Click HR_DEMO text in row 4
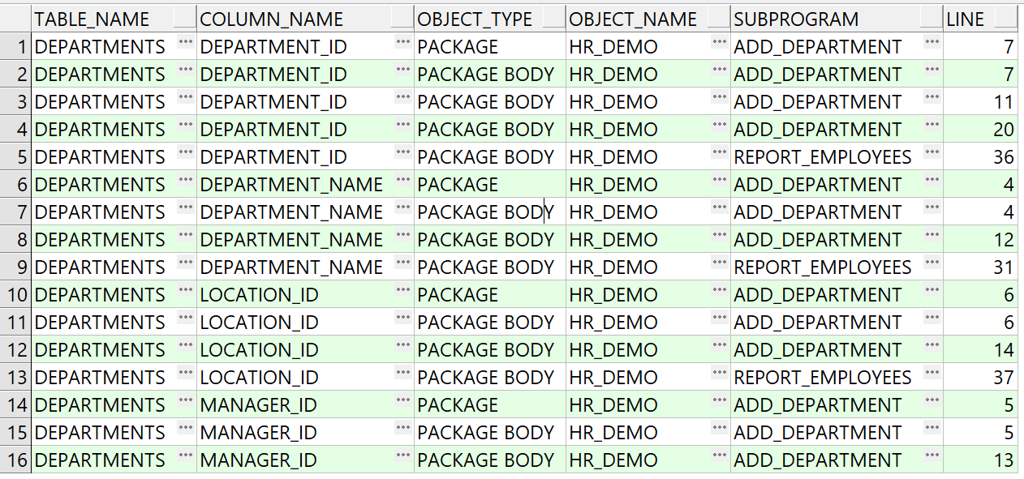The width and height of the screenshot is (1024, 479). (x=613, y=130)
